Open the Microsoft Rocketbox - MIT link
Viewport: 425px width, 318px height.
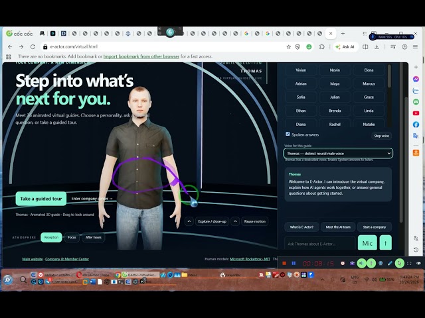point(250,259)
